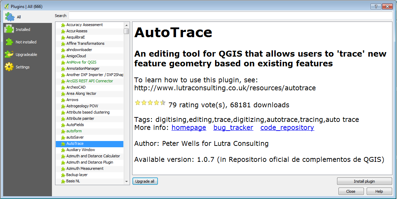Image resolution: width=397 pixels, height=199 pixels.
Task: Open the plugin homepage link
Action: pos(189,127)
